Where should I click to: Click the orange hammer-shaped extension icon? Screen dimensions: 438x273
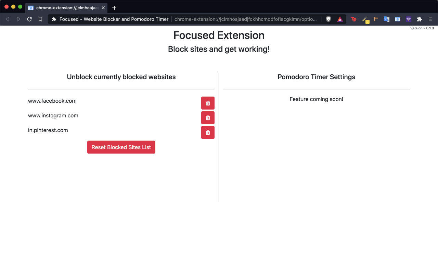[376, 19]
